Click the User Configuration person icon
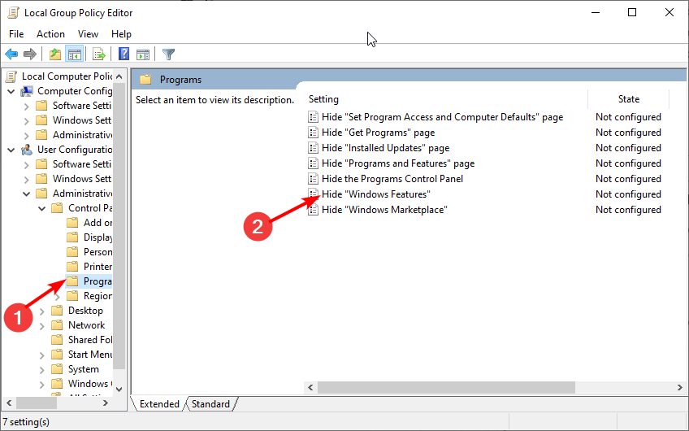 [28, 150]
